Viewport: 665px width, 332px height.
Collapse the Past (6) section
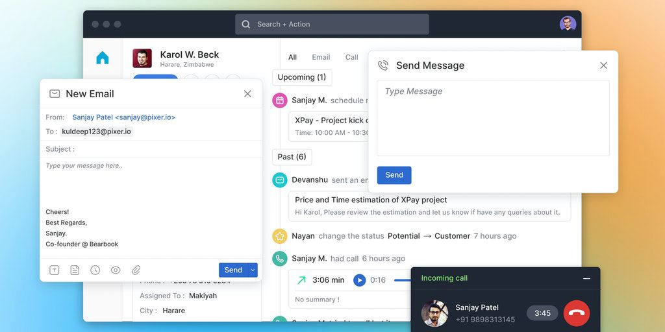[292, 157]
